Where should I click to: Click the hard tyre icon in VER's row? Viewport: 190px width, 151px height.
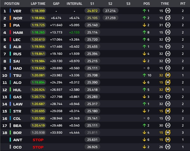coord(168,11)
